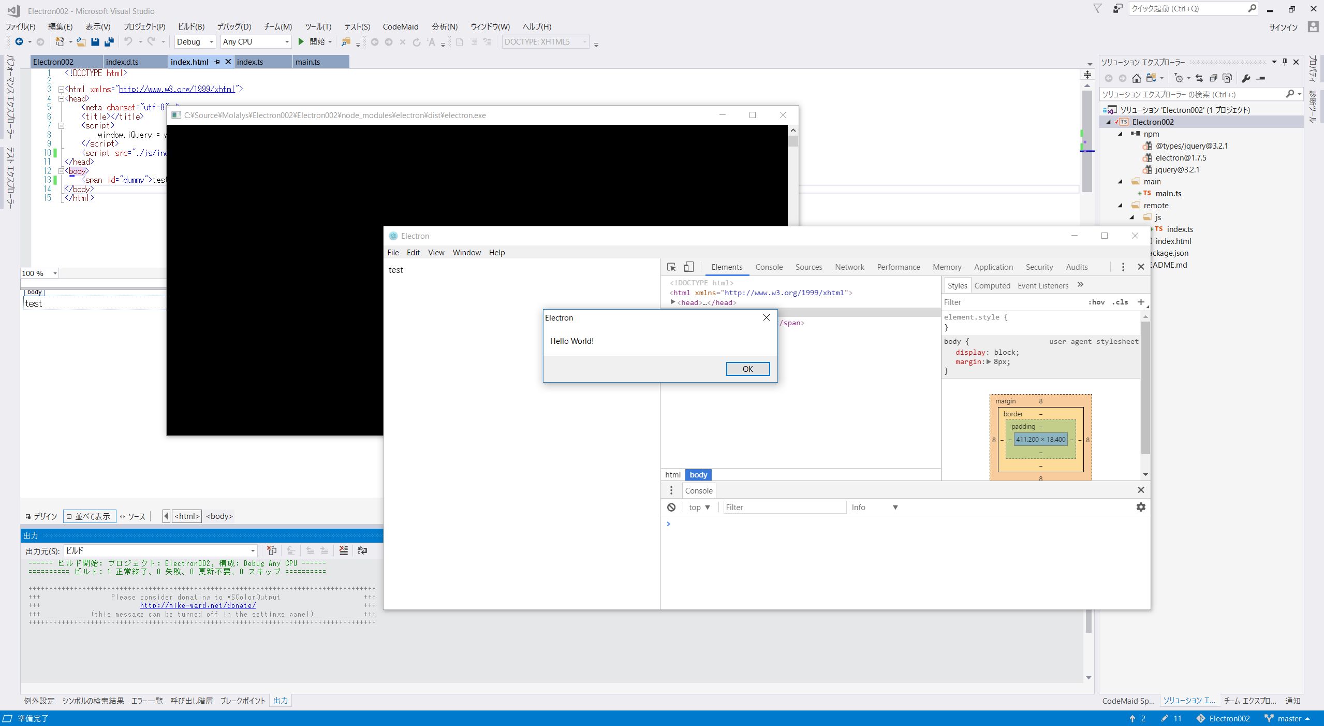
Task: Switch to the Network tab in DevTools
Action: tap(849, 267)
